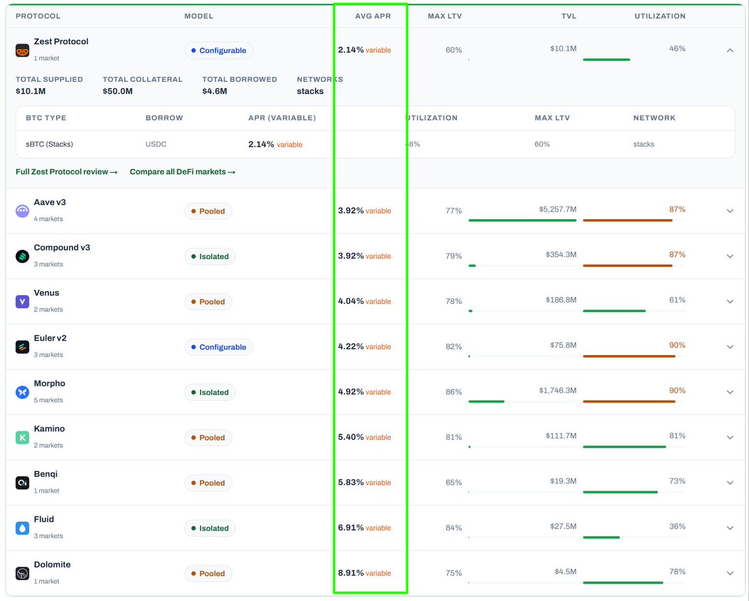
Task: Expand the Dolomite row chevron
Action: pyautogui.click(x=730, y=573)
